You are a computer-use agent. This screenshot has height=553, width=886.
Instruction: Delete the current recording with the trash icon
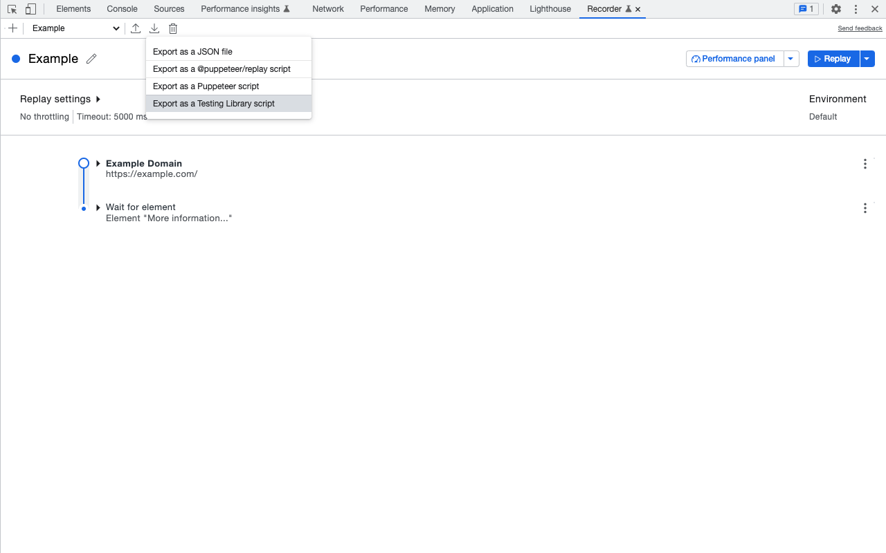coord(172,28)
